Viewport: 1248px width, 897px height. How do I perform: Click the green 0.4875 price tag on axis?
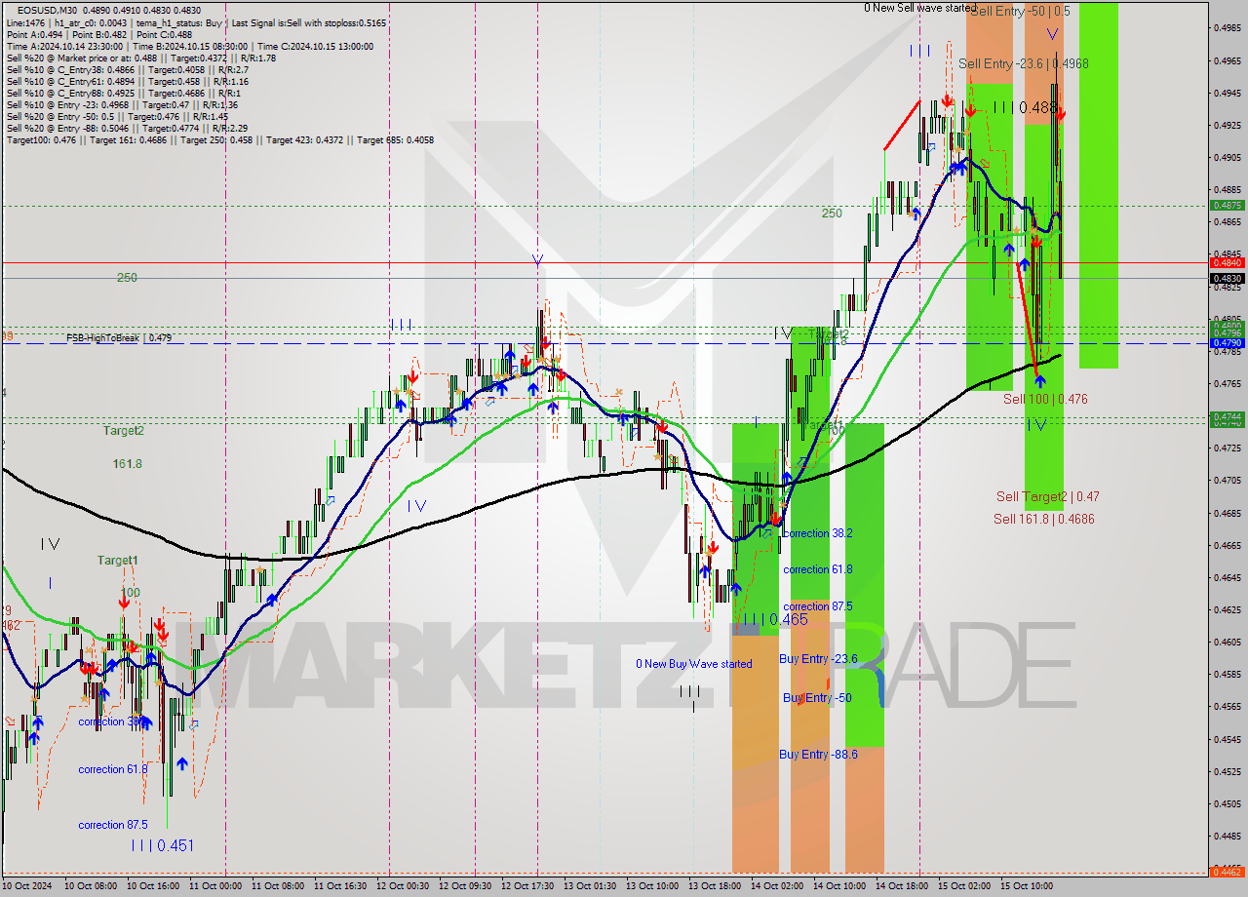coord(1227,206)
